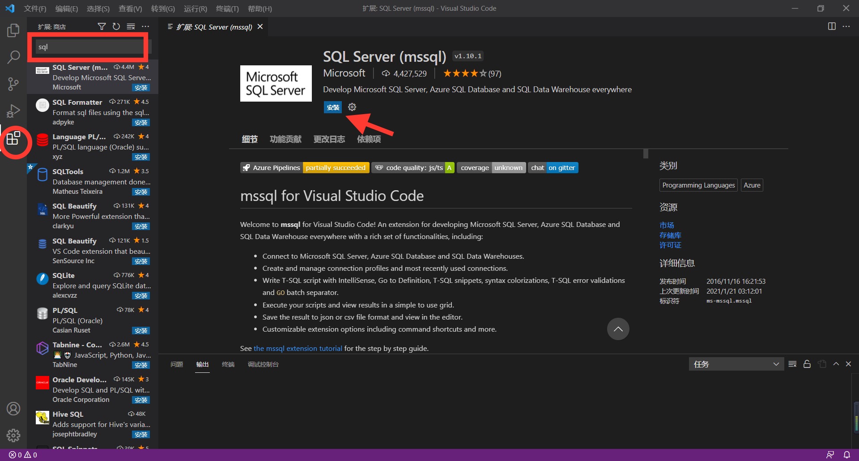859x461 pixels.
Task: Click the notifications bell in the status bar
Action: tap(848, 454)
